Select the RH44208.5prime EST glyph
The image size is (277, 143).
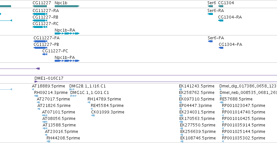point(48,141)
